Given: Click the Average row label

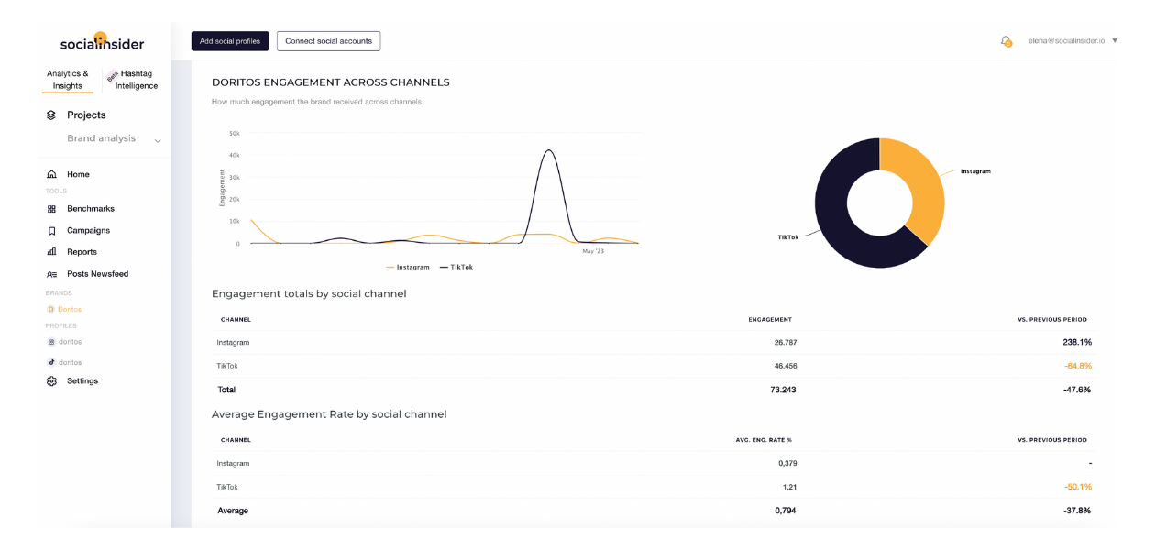Looking at the screenshot, I should (x=233, y=511).
